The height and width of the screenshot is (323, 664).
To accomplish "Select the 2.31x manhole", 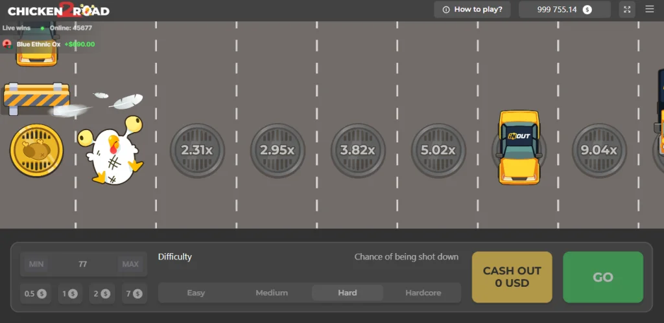I will point(197,151).
